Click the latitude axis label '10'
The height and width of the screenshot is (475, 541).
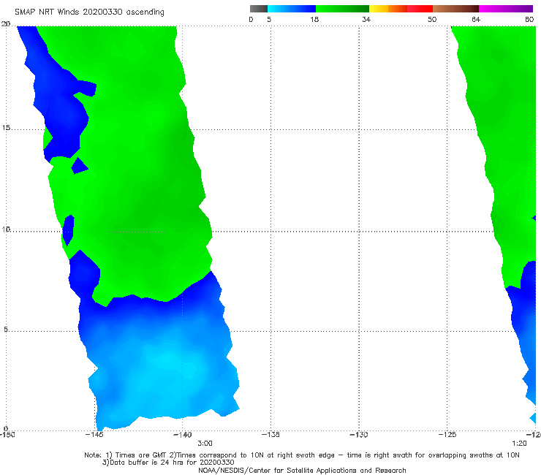(x=6, y=229)
